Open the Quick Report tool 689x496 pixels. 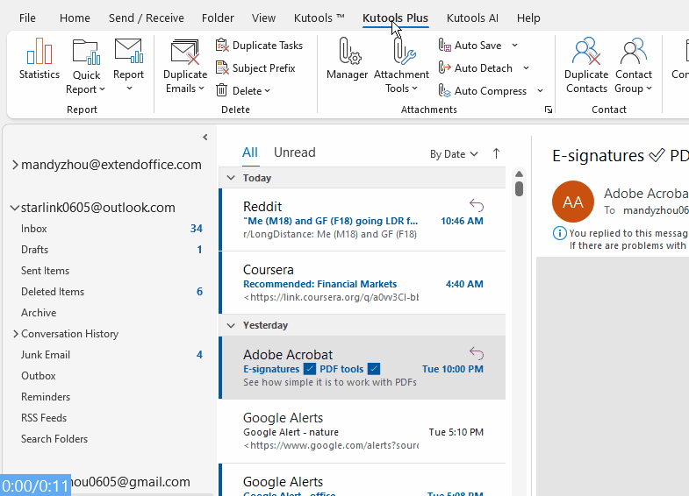[86, 67]
